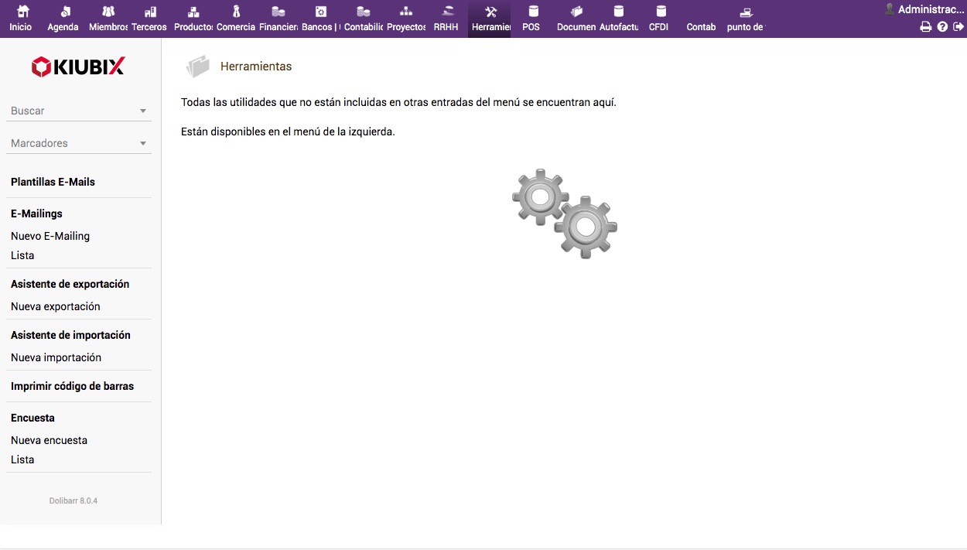
Task: Select the Herramientas tab
Action: (490, 19)
